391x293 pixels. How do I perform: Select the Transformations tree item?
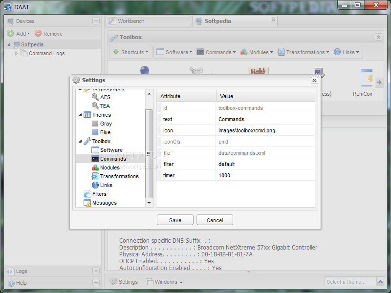tap(119, 176)
